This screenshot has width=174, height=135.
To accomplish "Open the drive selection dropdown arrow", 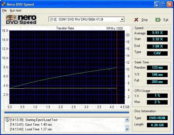I will tap(122, 19).
